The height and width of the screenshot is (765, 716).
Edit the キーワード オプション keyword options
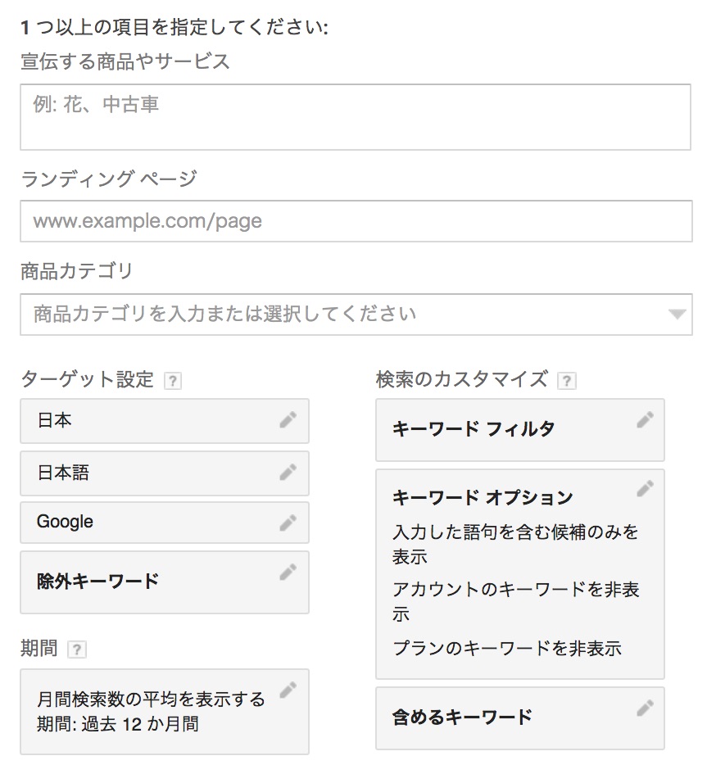click(x=644, y=487)
